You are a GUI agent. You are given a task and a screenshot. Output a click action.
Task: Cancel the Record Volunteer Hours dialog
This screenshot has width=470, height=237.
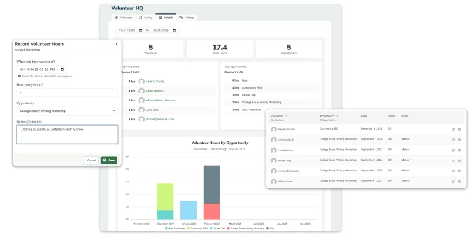92,160
